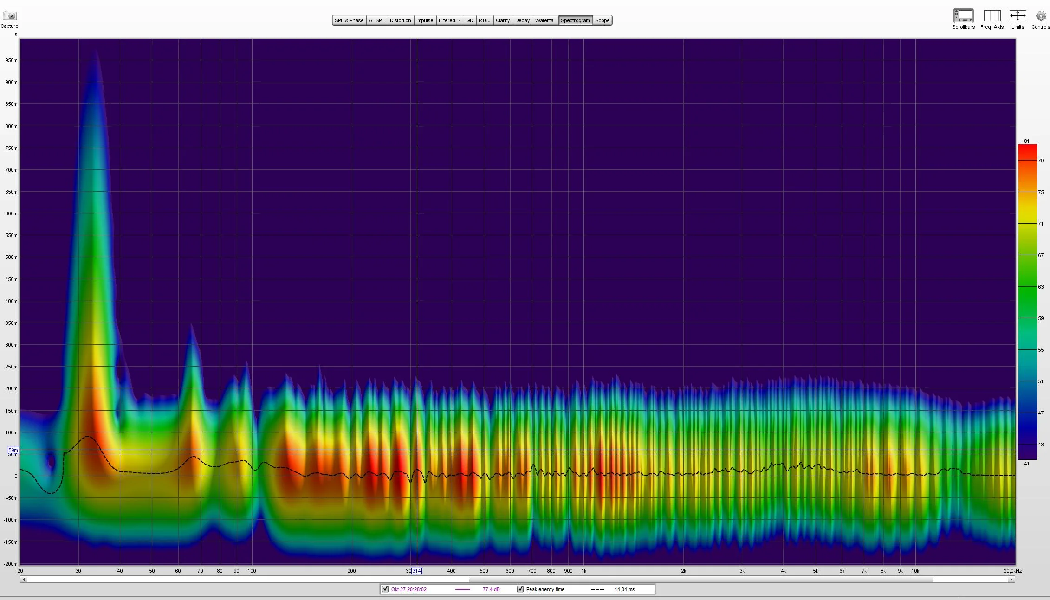Toggle the Peak energy time checkbox
The height and width of the screenshot is (600, 1050).
(520, 589)
